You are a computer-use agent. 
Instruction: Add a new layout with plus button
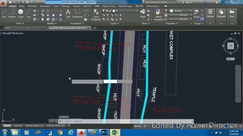click(x=69, y=125)
